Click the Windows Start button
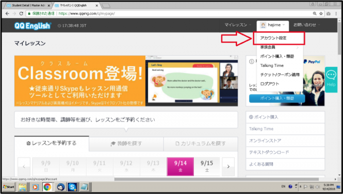The width and height of the screenshot is (343, 194). [x=9, y=187]
